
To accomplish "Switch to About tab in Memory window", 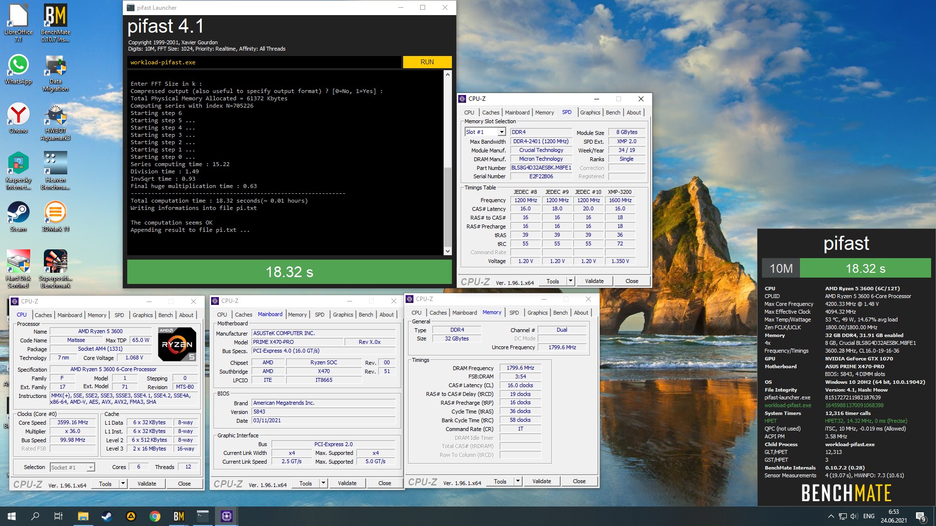I will click(x=581, y=313).
